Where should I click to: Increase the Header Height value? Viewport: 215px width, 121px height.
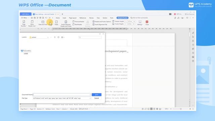pos(134,22)
